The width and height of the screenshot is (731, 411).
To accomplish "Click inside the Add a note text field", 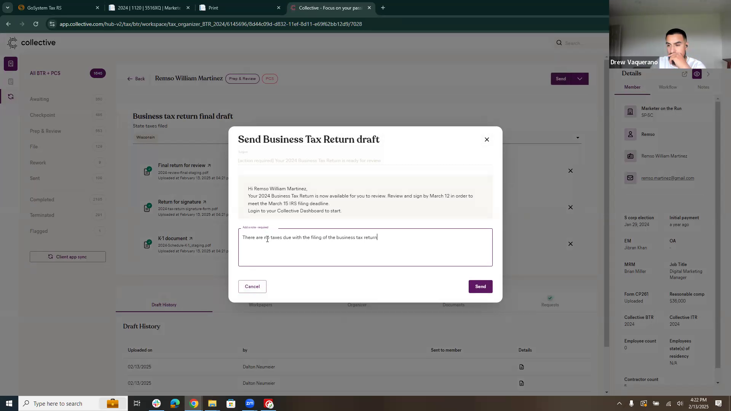I will point(365,249).
